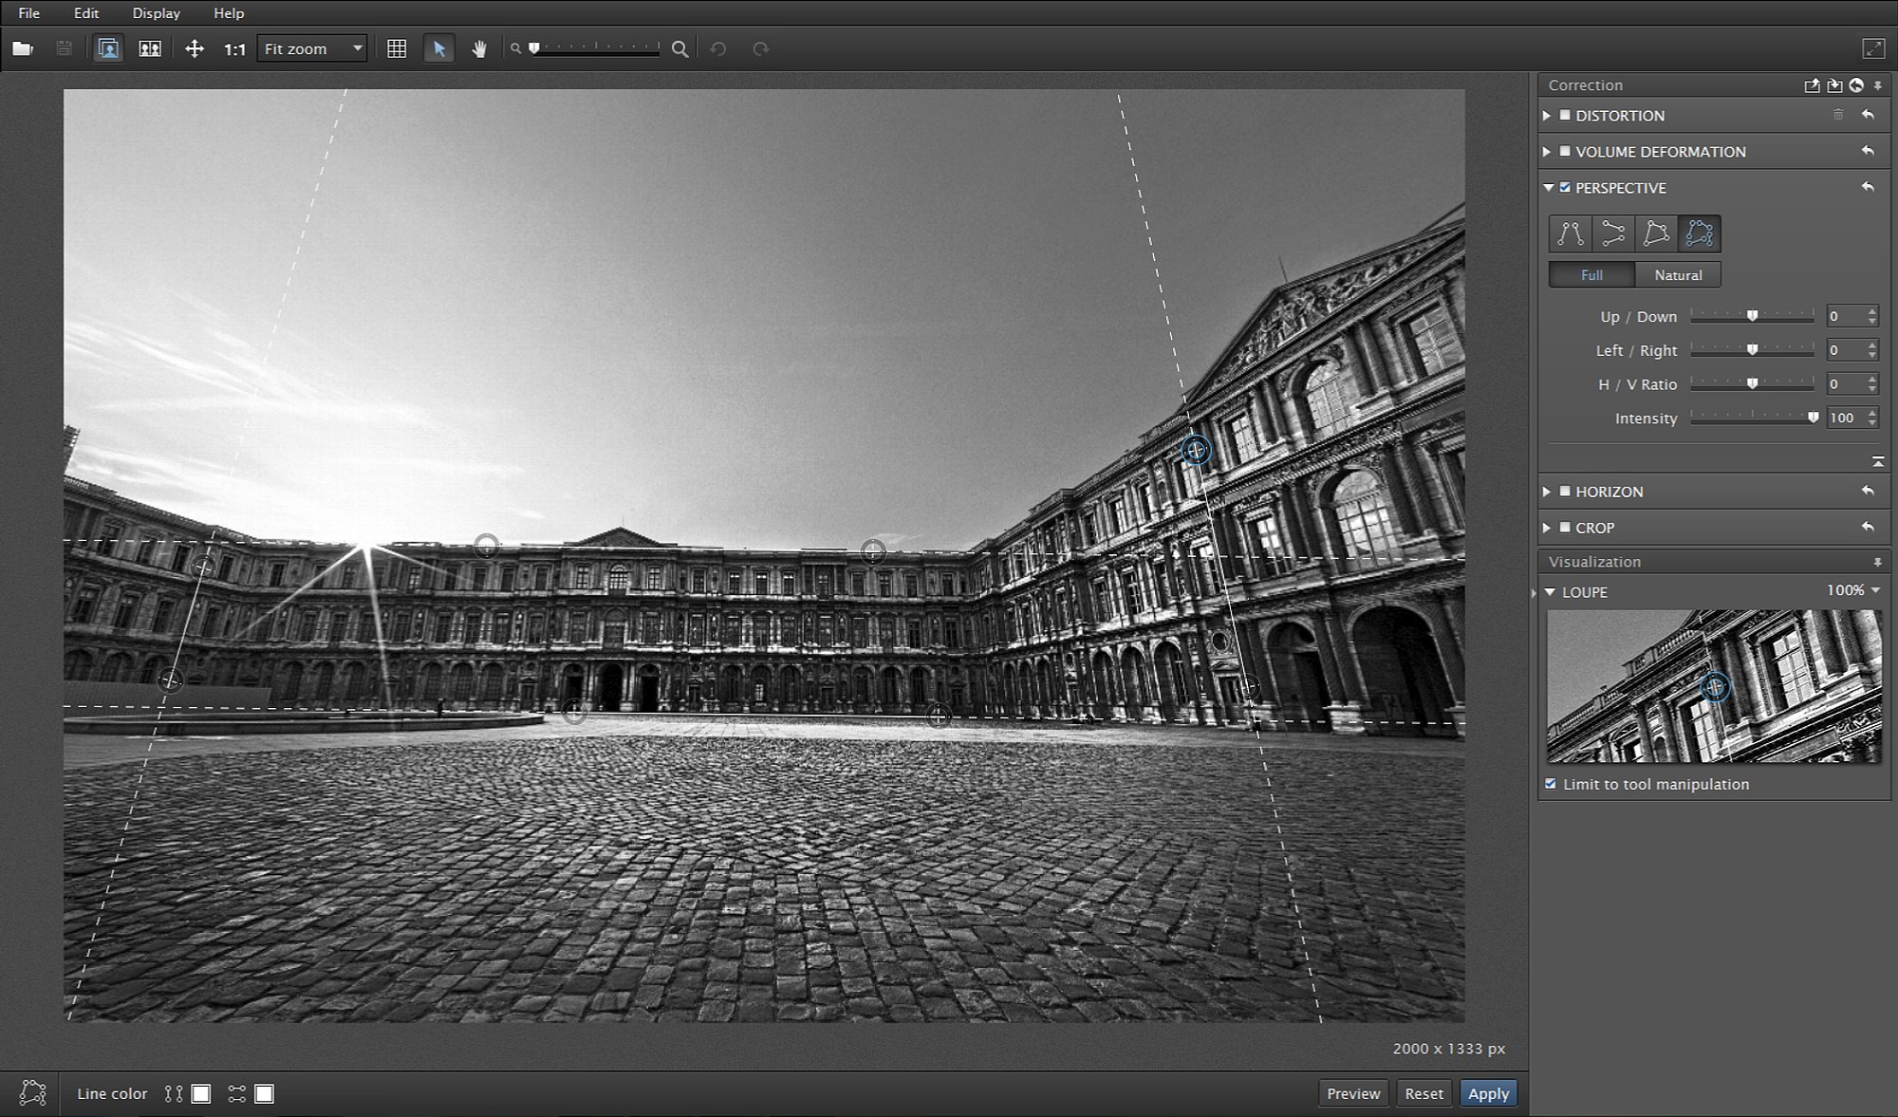Click the Loupe preview thumbnail
Viewport: 1898px width, 1117px height.
point(1714,686)
